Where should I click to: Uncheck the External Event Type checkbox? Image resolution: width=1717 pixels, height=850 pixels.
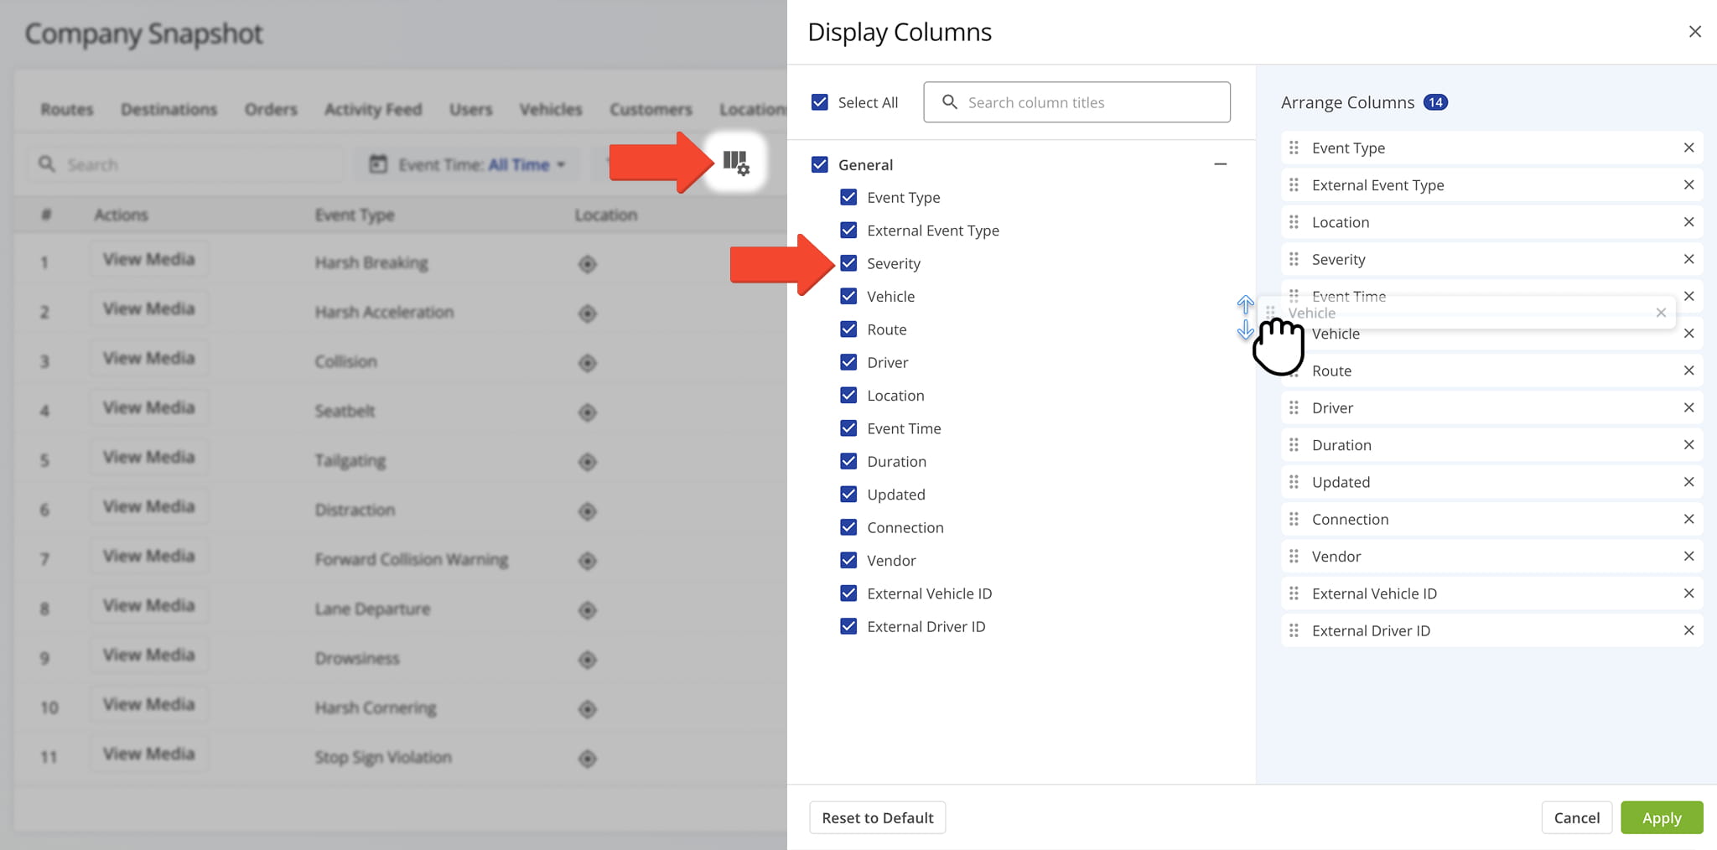click(848, 230)
